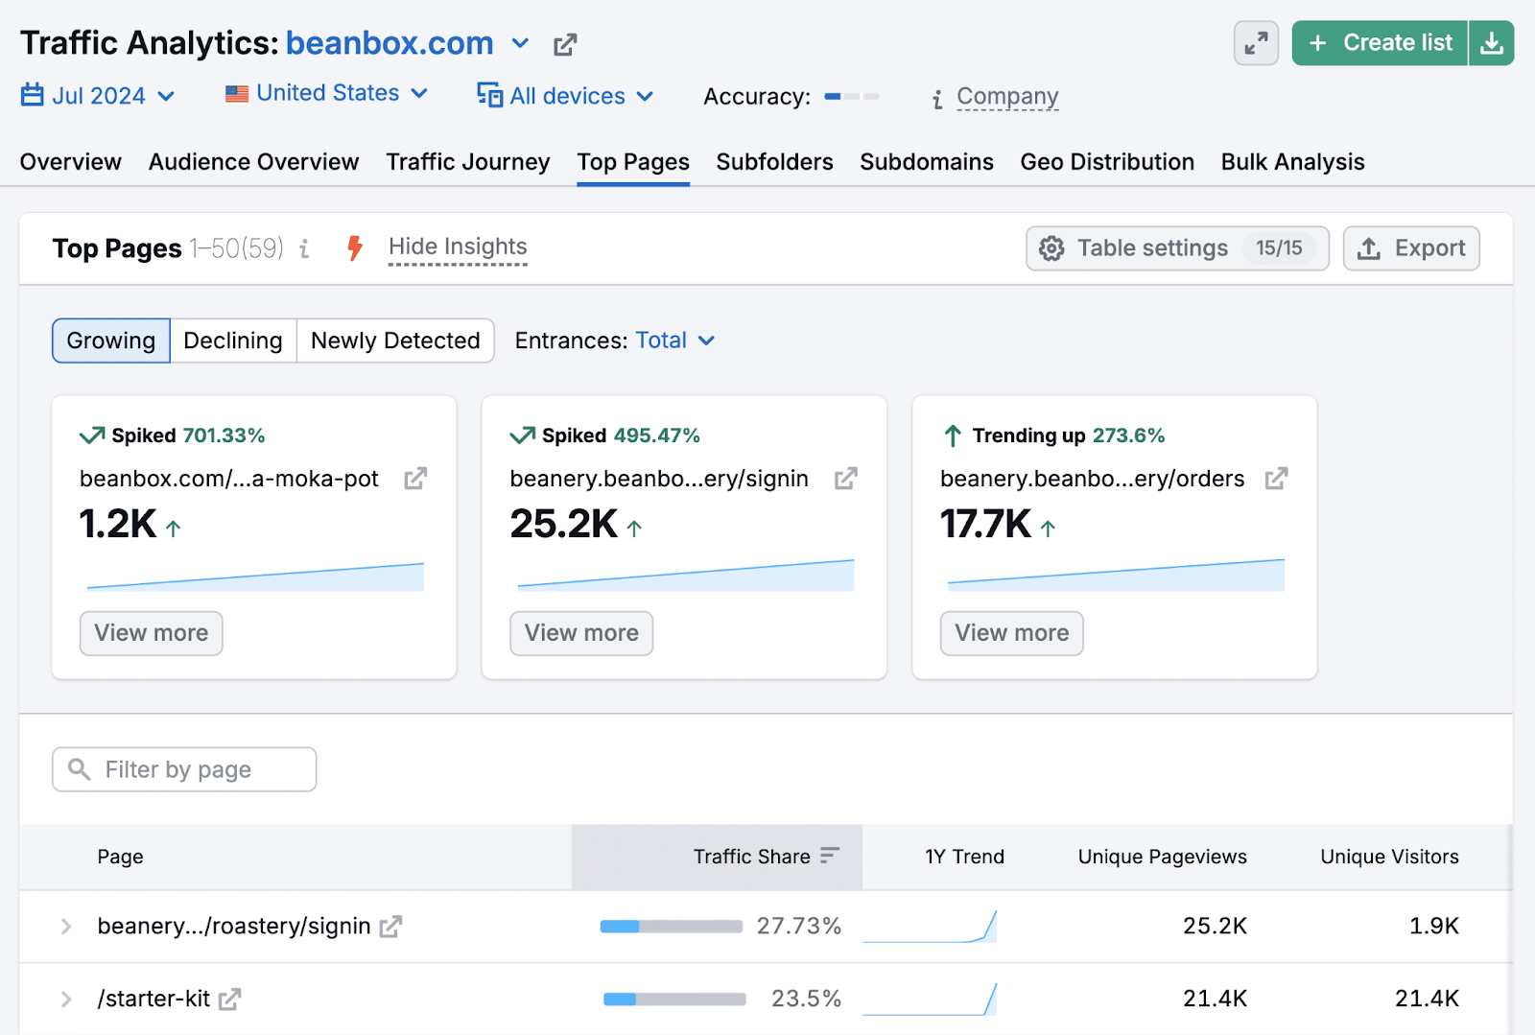Click View more on moka-pot card
The width and height of the screenshot is (1535, 1035).
152,633
